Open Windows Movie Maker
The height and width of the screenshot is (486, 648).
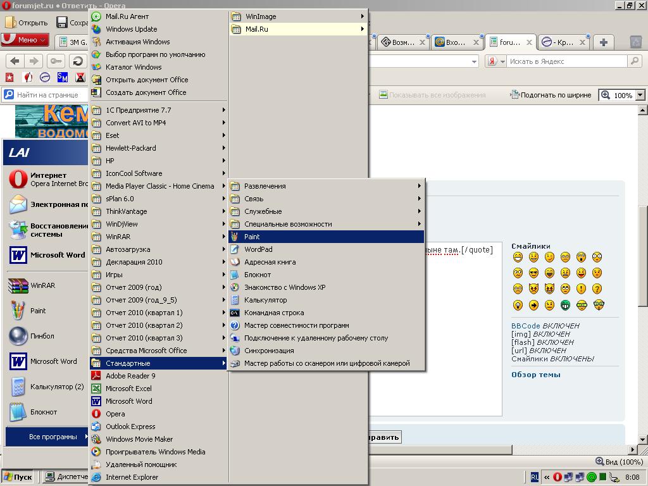(x=139, y=439)
